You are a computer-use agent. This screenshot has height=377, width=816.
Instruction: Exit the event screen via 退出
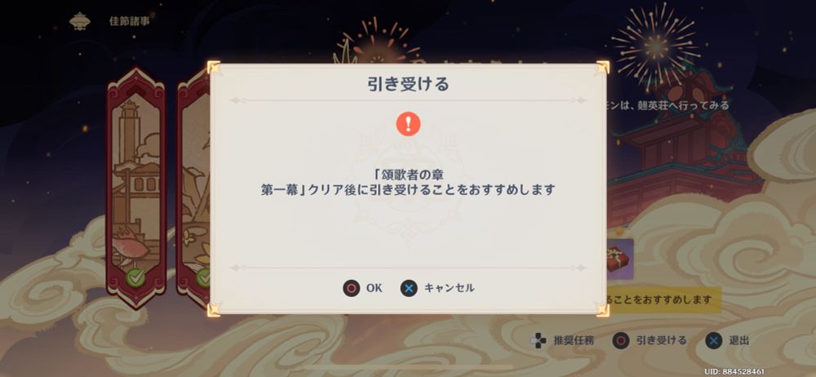[739, 341]
